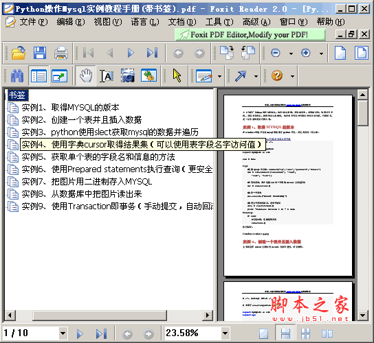Image resolution: width=374 pixels, height=343 pixels.
Task: Click the Zoom In plus icon
Action: coord(306,53)
